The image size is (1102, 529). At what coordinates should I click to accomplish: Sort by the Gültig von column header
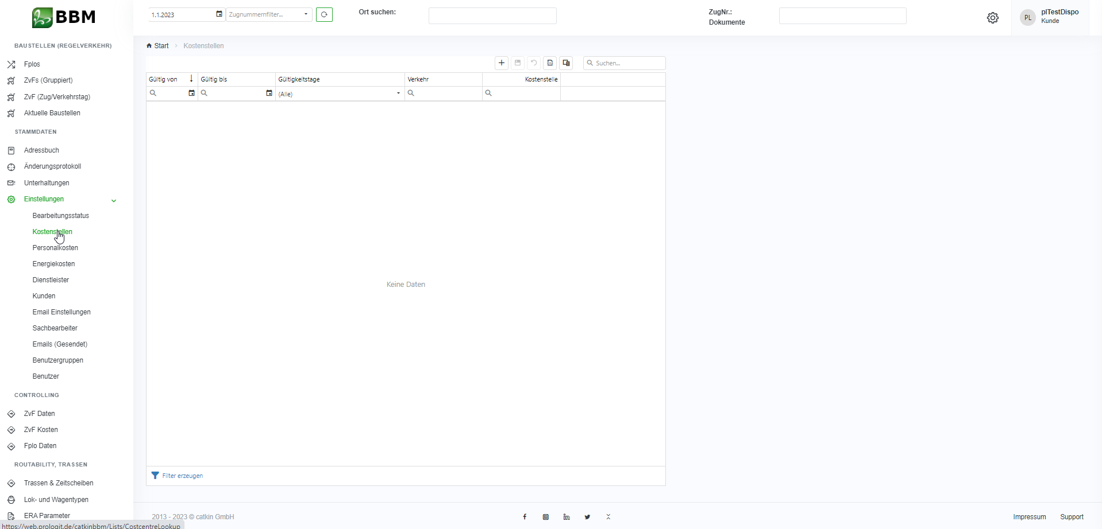[164, 79]
